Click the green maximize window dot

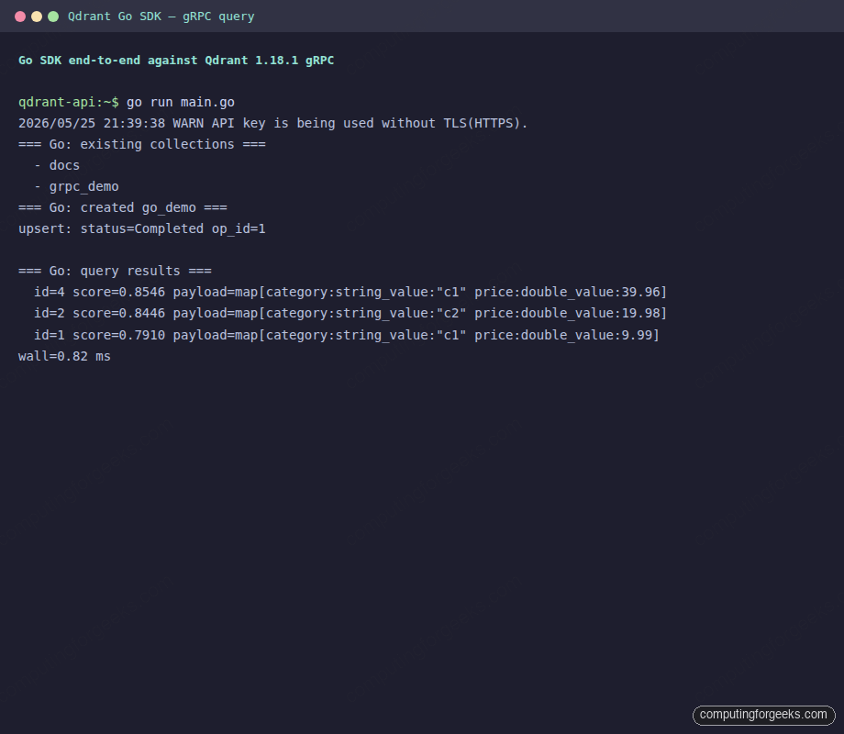tap(53, 17)
